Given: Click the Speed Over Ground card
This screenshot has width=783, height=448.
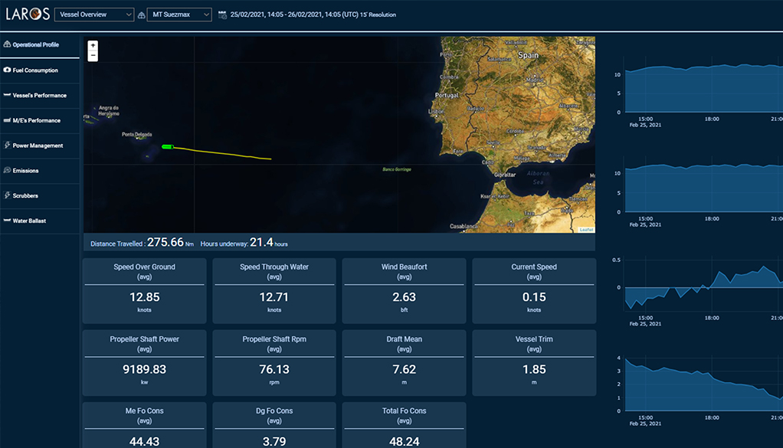Looking at the screenshot, I should 144,290.
